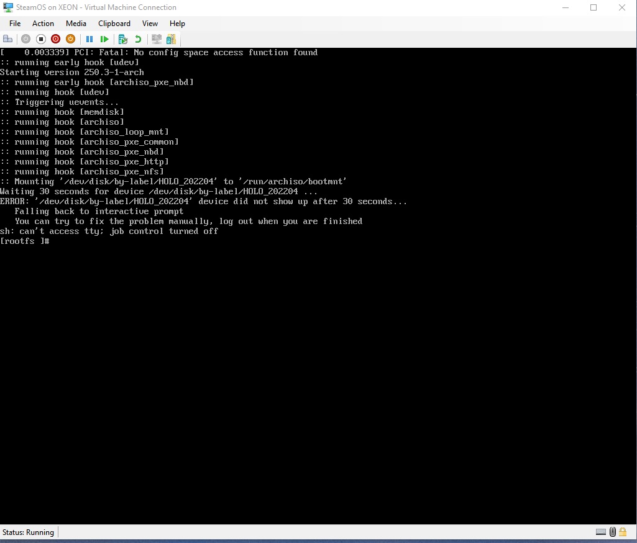Viewport: 637px width, 543px height.
Task: Shut down the VM via the red power icon
Action: (x=55, y=38)
